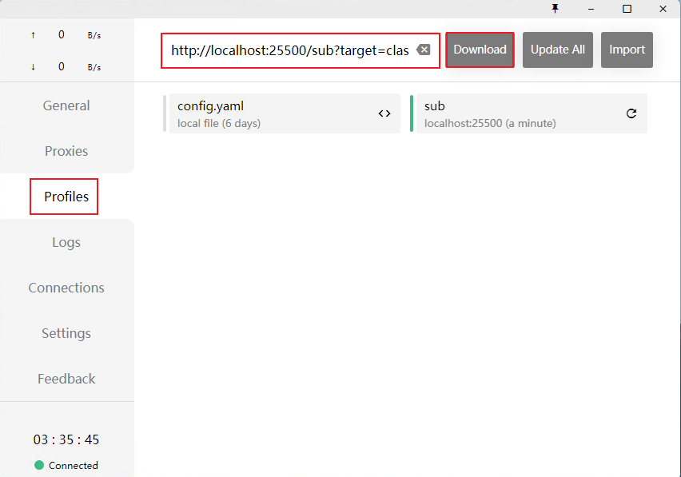681x477 pixels.
Task: Click the download speed arrow indicator
Action: (32, 66)
